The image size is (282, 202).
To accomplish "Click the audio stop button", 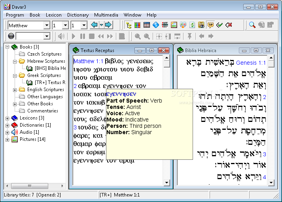I will (92, 36).
